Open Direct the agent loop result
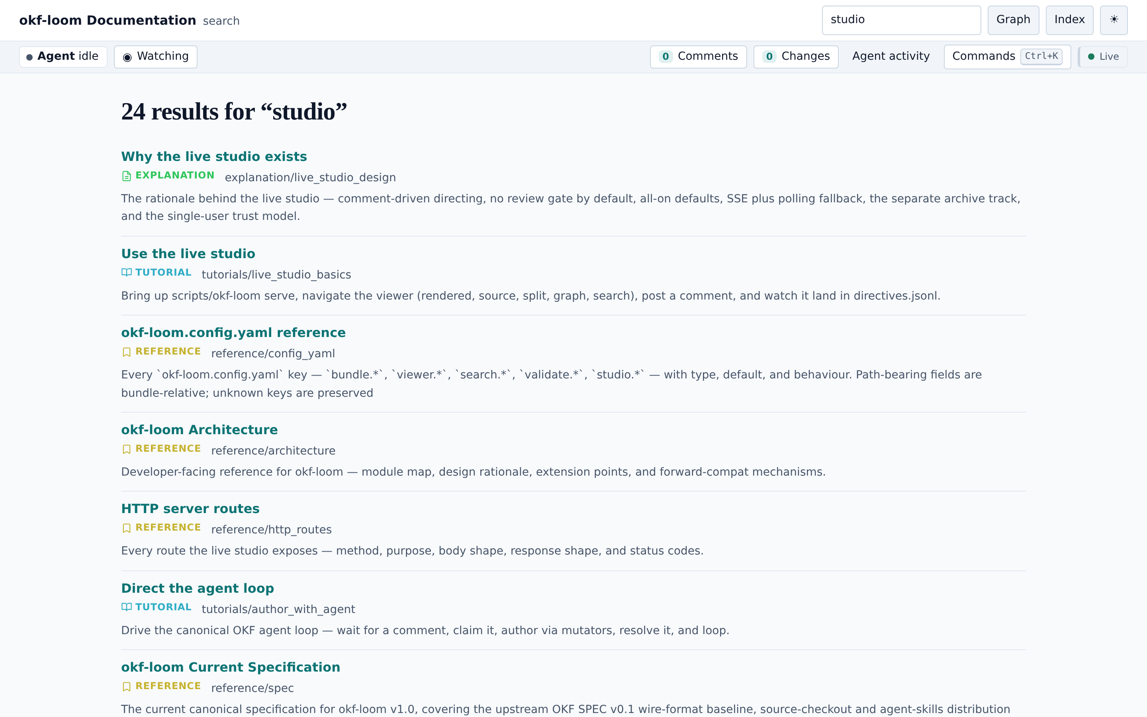 198,588
